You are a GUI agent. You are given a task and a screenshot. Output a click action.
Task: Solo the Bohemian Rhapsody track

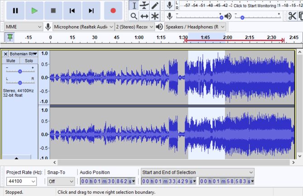tap(28, 61)
